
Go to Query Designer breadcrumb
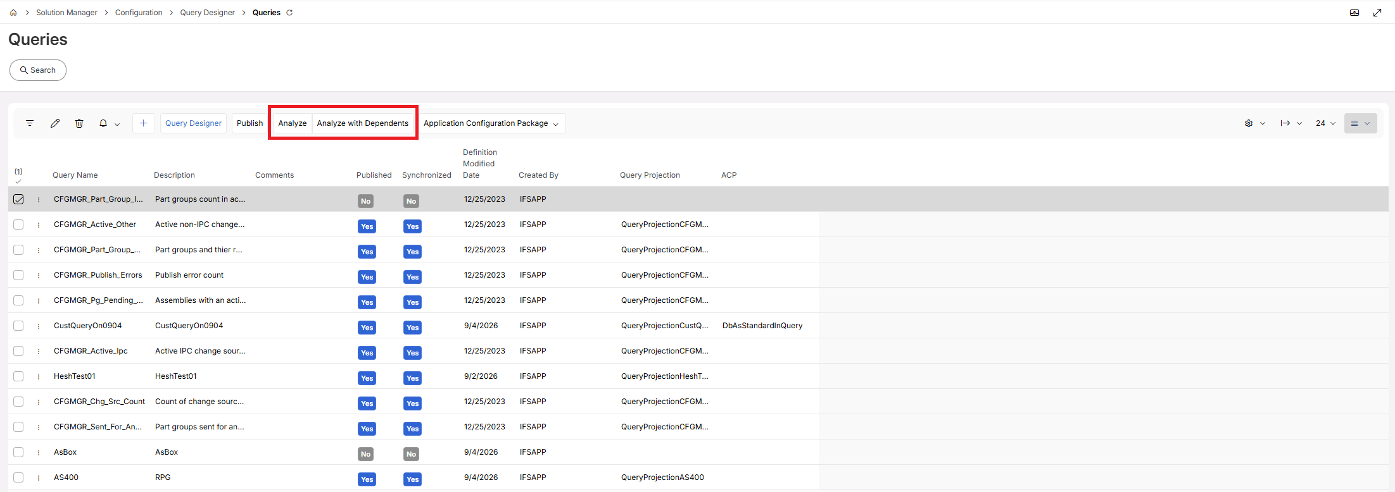coord(207,13)
